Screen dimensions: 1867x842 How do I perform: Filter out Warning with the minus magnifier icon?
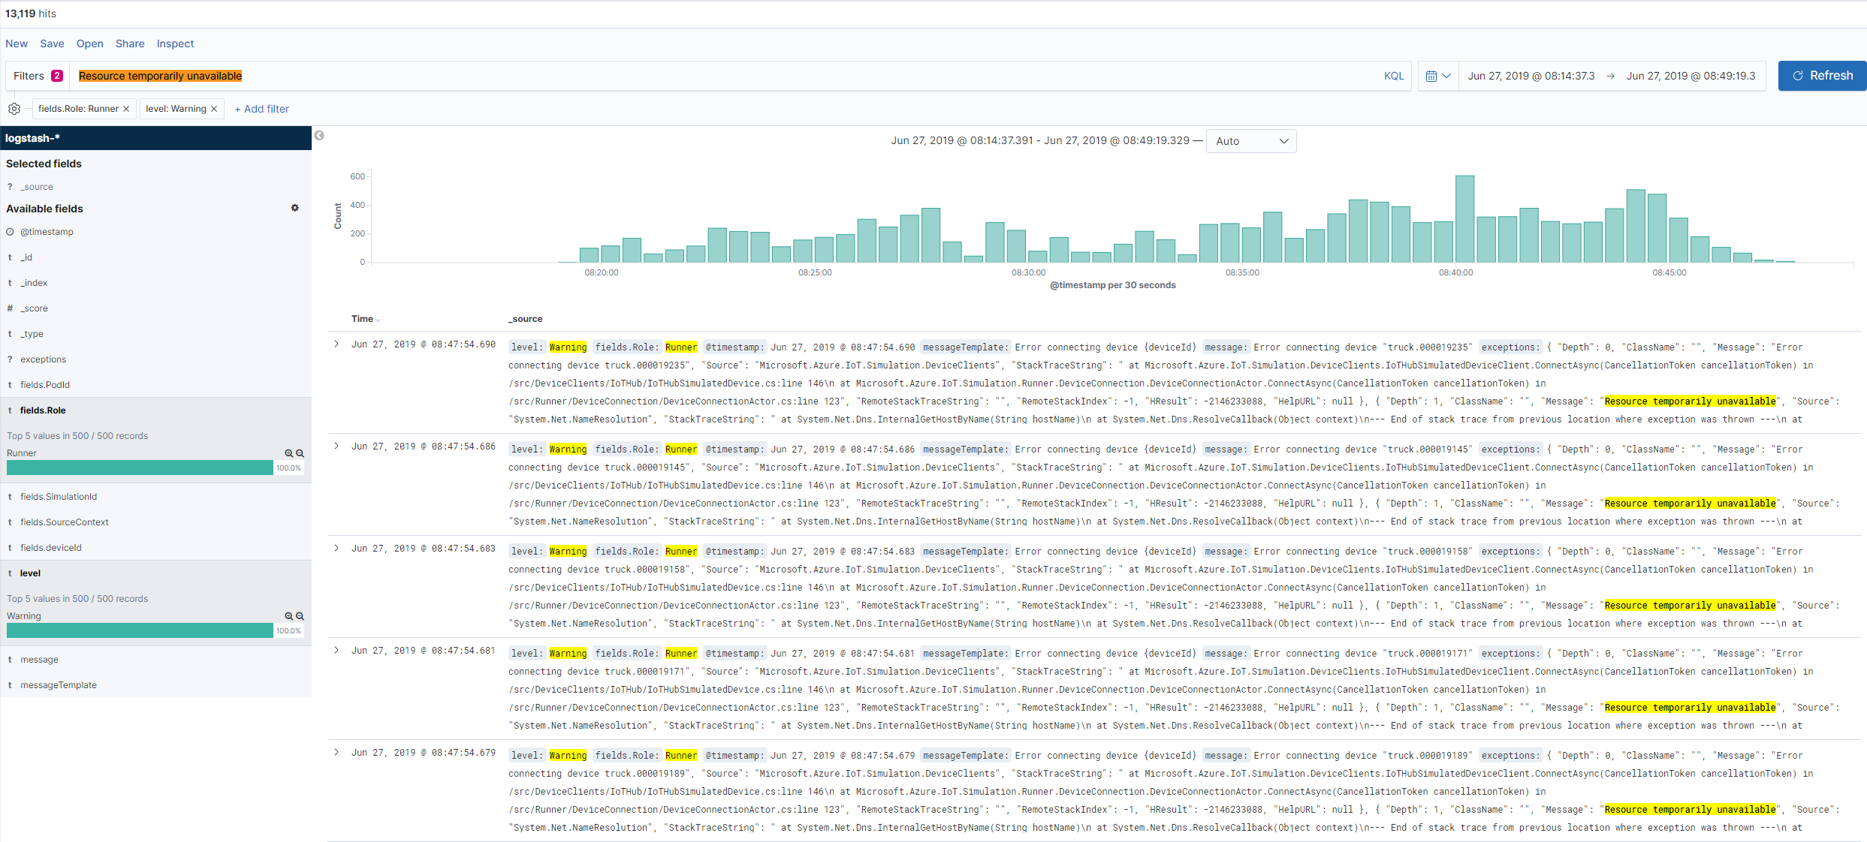[299, 616]
